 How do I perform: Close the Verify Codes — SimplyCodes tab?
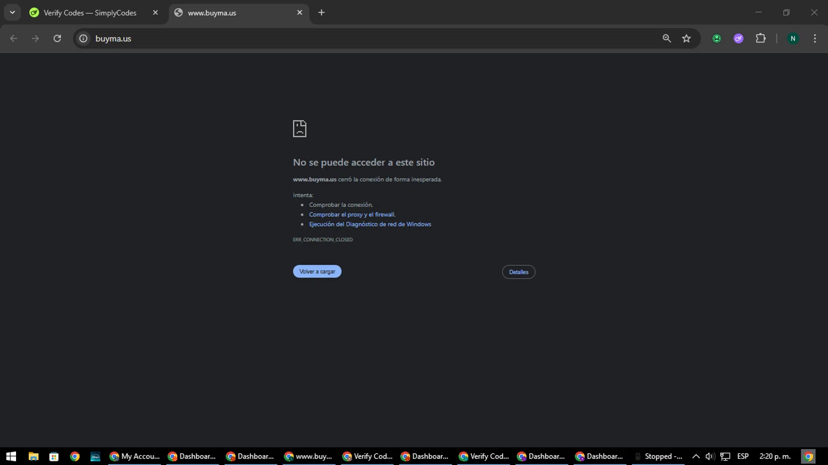[x=155, y=13]
